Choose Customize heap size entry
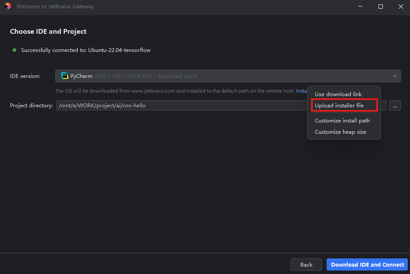Viewport: 410px width, 274px height. [340, 132]
